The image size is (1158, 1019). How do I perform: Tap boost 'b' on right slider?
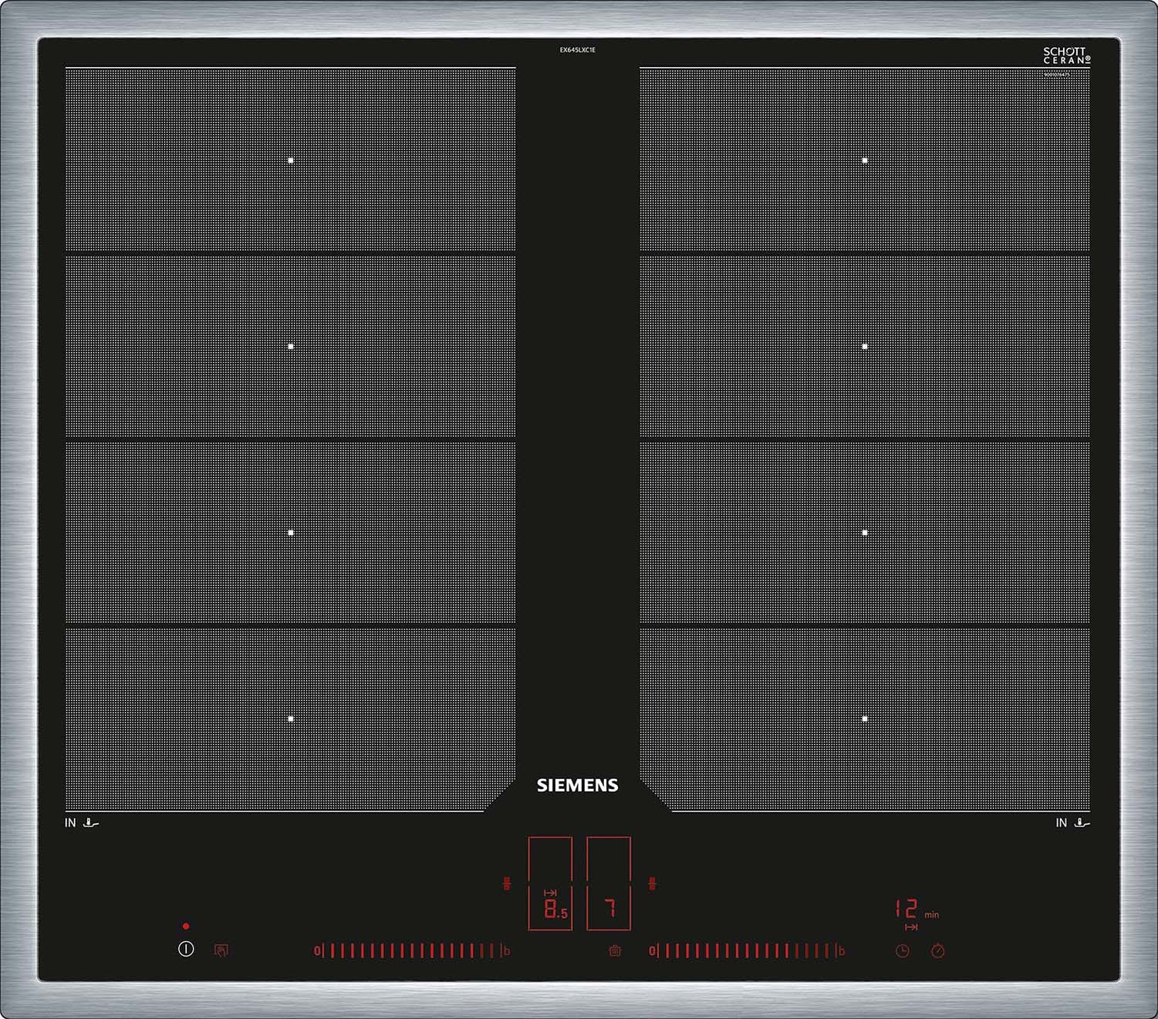tap(842, 951)
